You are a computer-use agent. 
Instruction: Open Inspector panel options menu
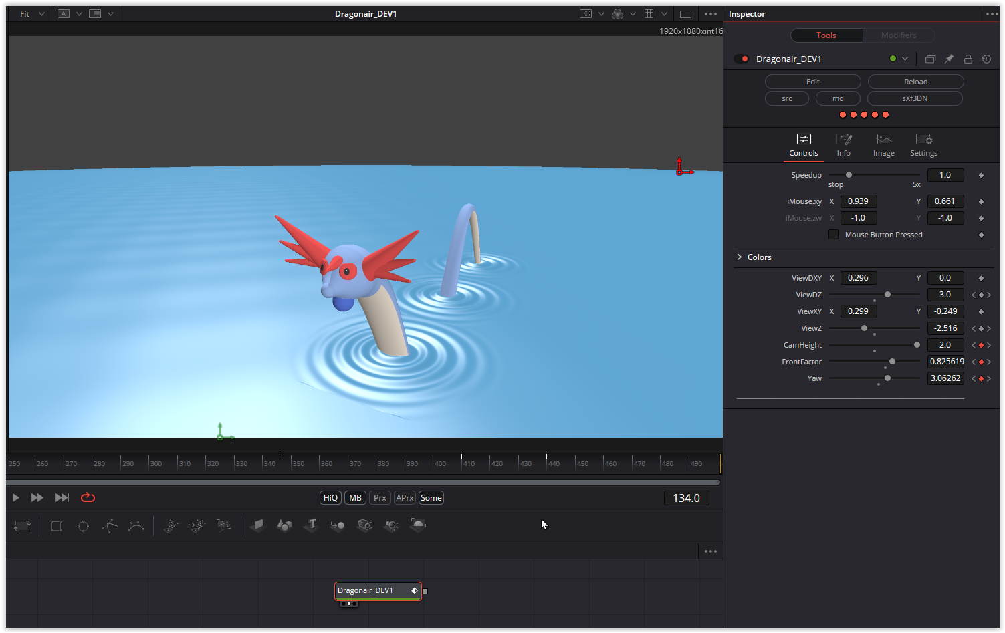click(x=992, y=14)
